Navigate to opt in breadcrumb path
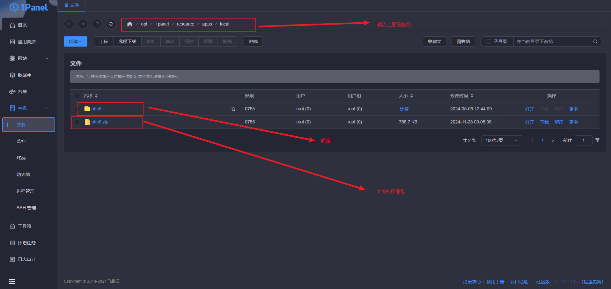This screenshot has height=289, width=611. click(x=144, y=24)
